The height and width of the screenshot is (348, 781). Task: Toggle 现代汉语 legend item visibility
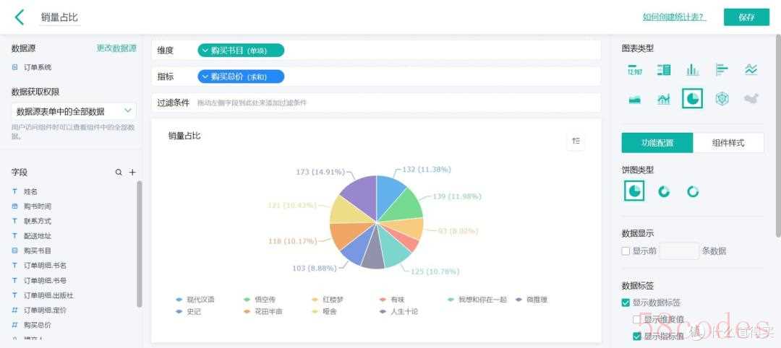coord(196,300)
